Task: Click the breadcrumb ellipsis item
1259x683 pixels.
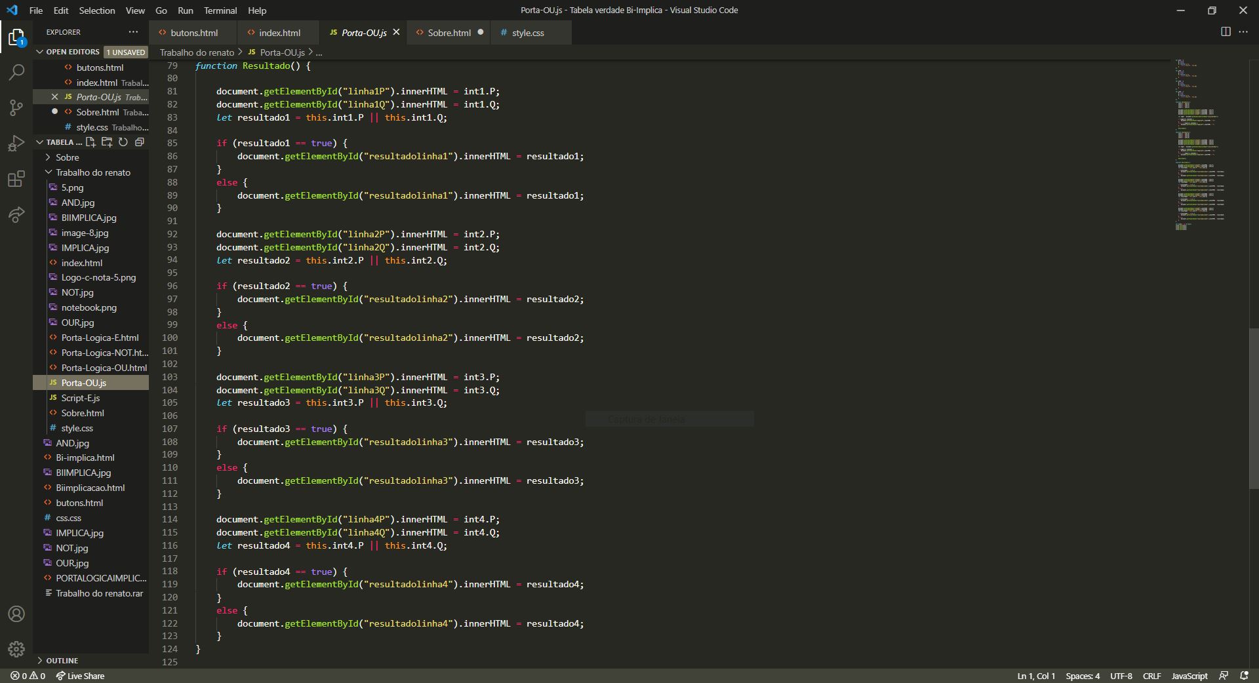Action: [319, 52]
